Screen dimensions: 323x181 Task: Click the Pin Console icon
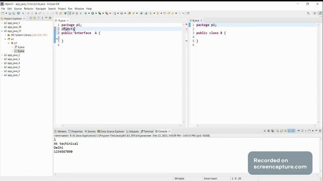[x=298, y=131]
